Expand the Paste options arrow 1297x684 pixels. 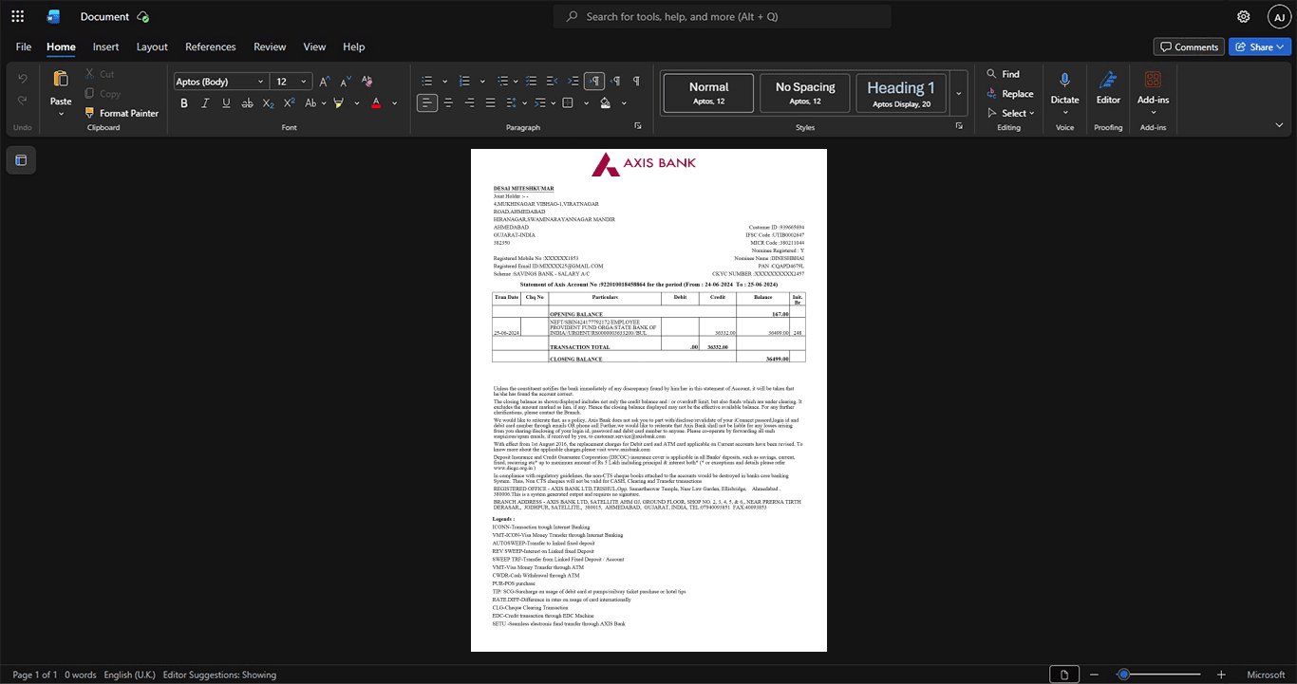(x=61, y=114)
